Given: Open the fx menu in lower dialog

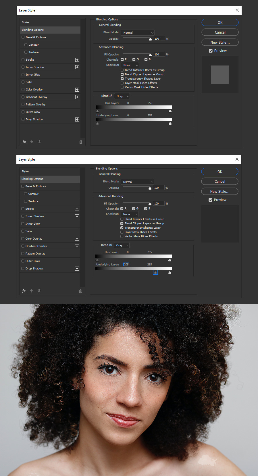Looking at the screenshot, I should (x=24, y=291).
